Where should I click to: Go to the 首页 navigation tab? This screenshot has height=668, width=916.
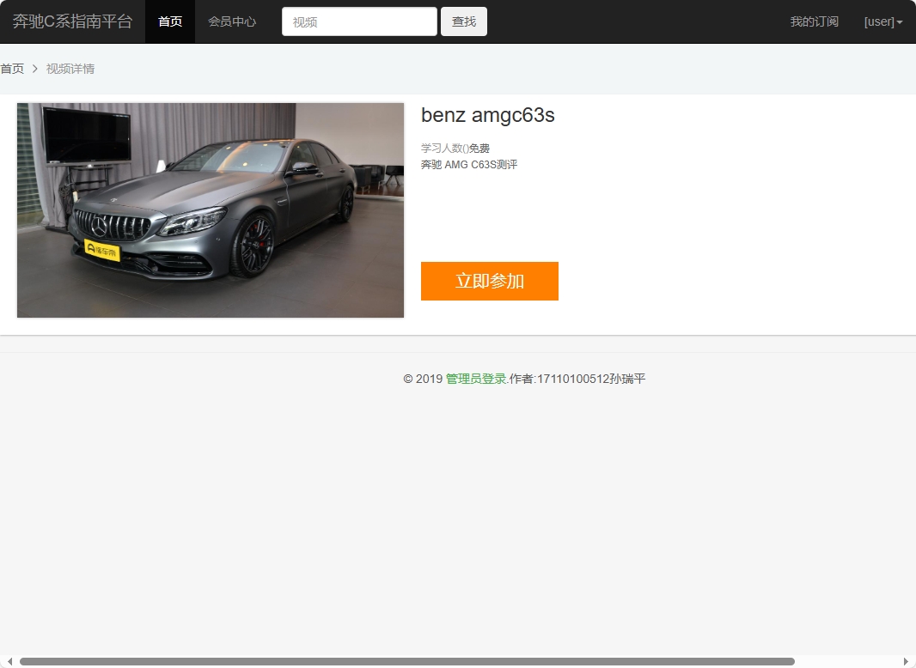point(170,21)
